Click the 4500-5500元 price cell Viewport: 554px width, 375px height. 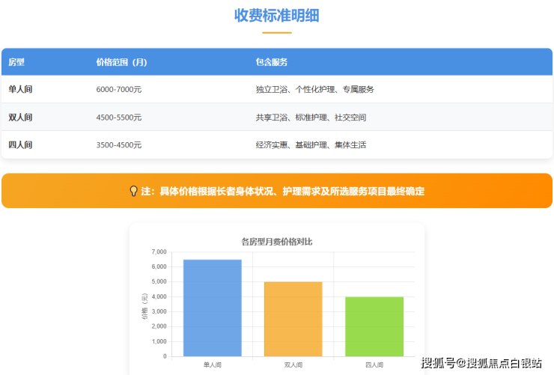click(x=119, y=118)
